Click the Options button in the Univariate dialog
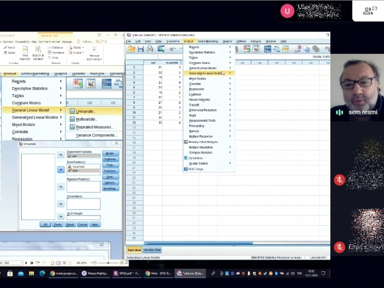Screen dimensions: 384x288 coord(111,182)
